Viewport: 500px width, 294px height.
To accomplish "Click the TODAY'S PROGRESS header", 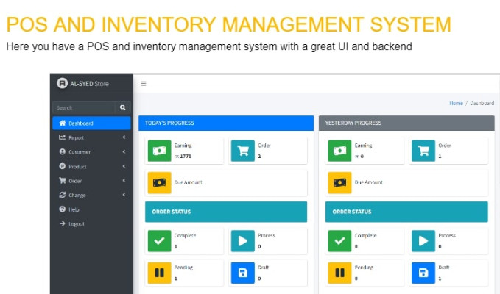I will [226, 123].
